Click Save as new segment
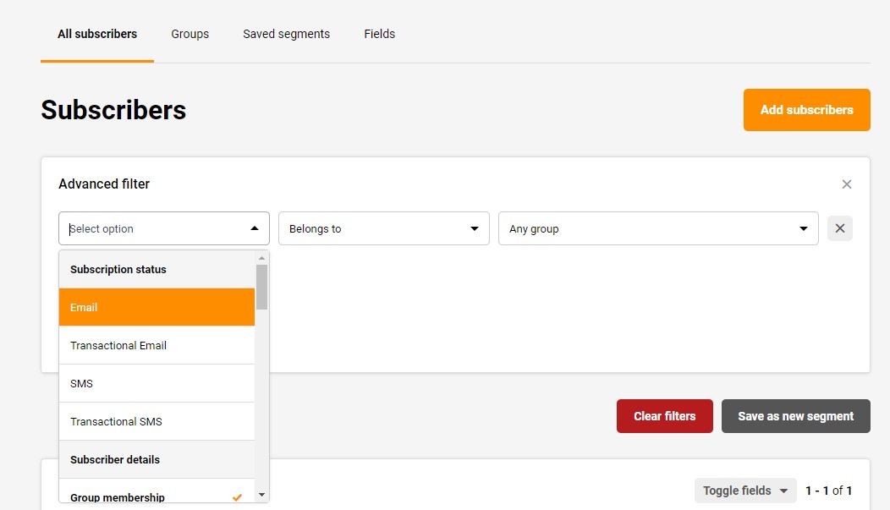Viewport: 890px width, 510px height. pyautogui.click(x=795, y=416)
